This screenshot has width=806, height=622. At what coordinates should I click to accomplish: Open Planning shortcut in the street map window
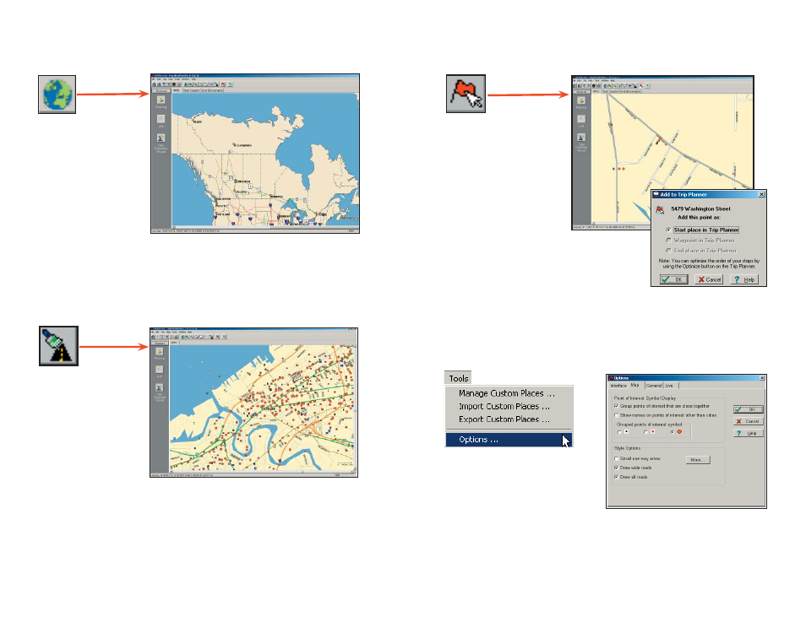[581, 102]
